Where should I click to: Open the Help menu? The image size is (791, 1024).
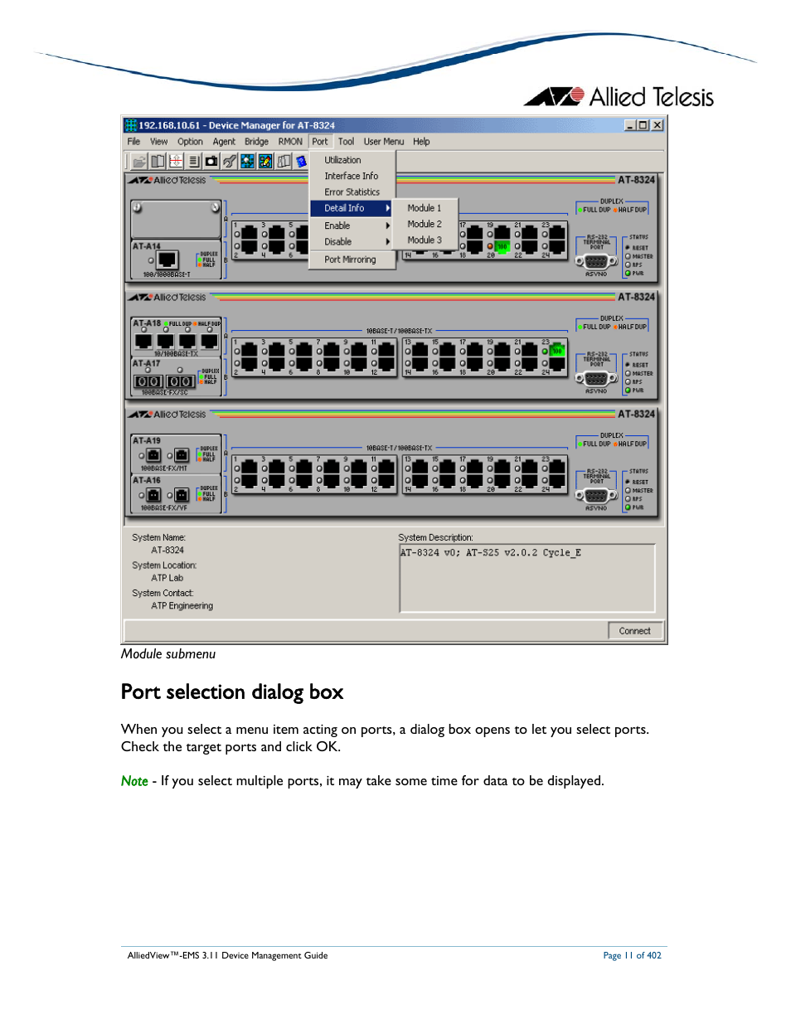coord(421,142)
